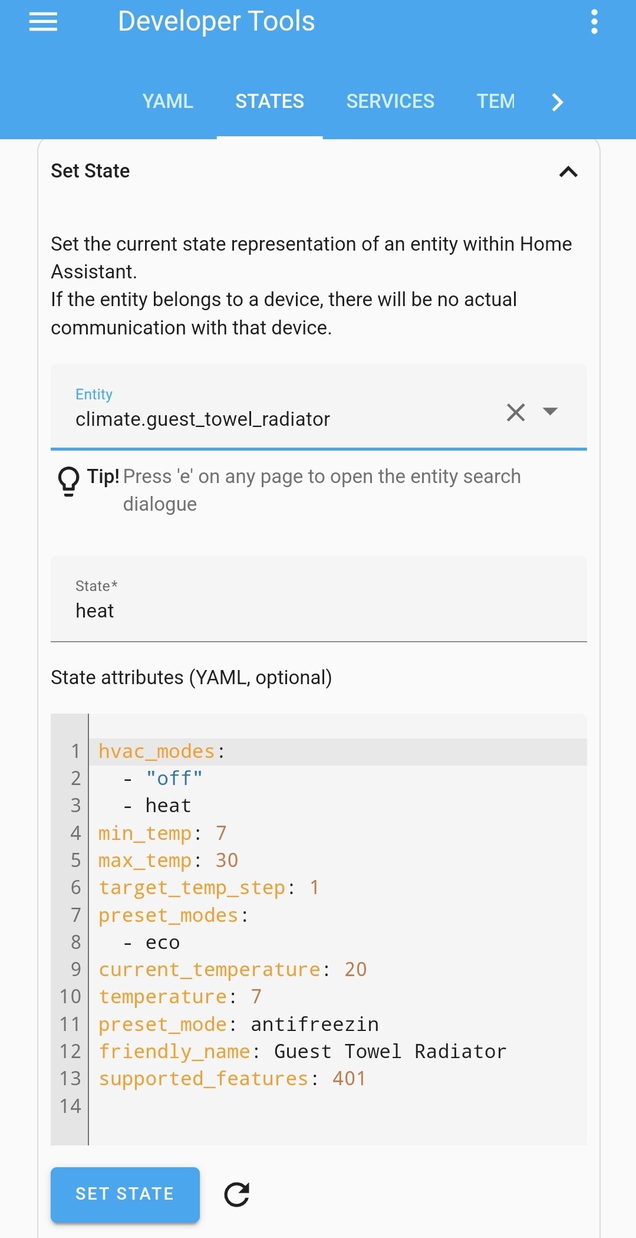This screenshot has width=636, height=1238.
Task: Click the preset_modes line
Action: (x=173, y=915)
